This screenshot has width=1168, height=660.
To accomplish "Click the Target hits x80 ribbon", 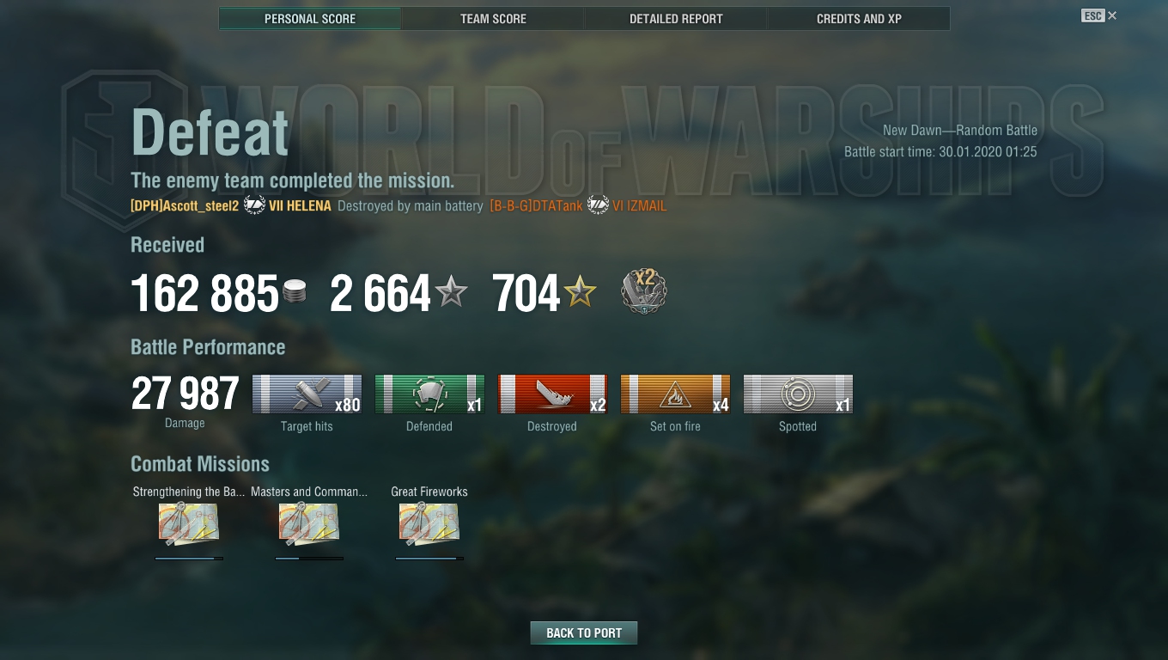I will click(x=307, y=394).
